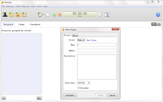This screenshot has height=102, width=163.
Task: Close the New Project dialog
Action: click(115, 29)
